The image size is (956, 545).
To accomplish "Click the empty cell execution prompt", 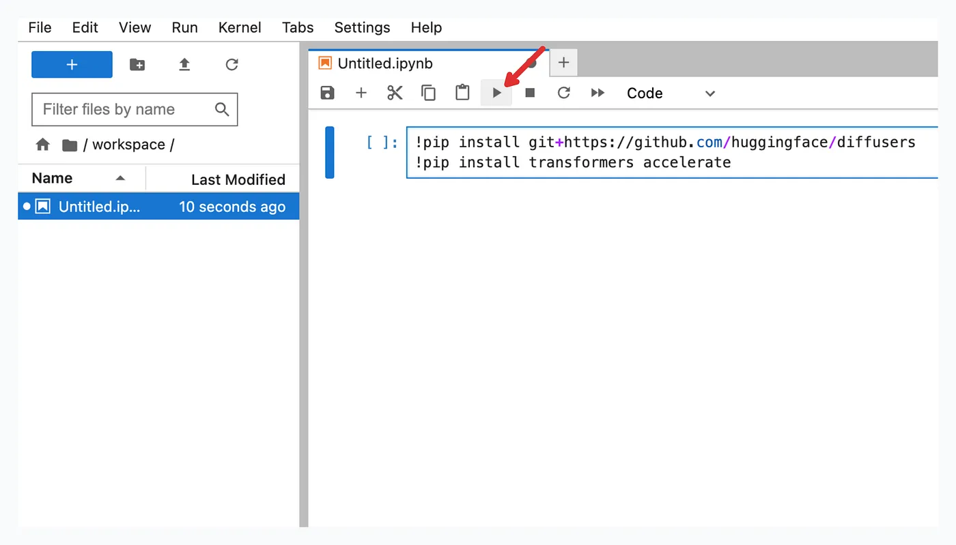I will point(382,143).
